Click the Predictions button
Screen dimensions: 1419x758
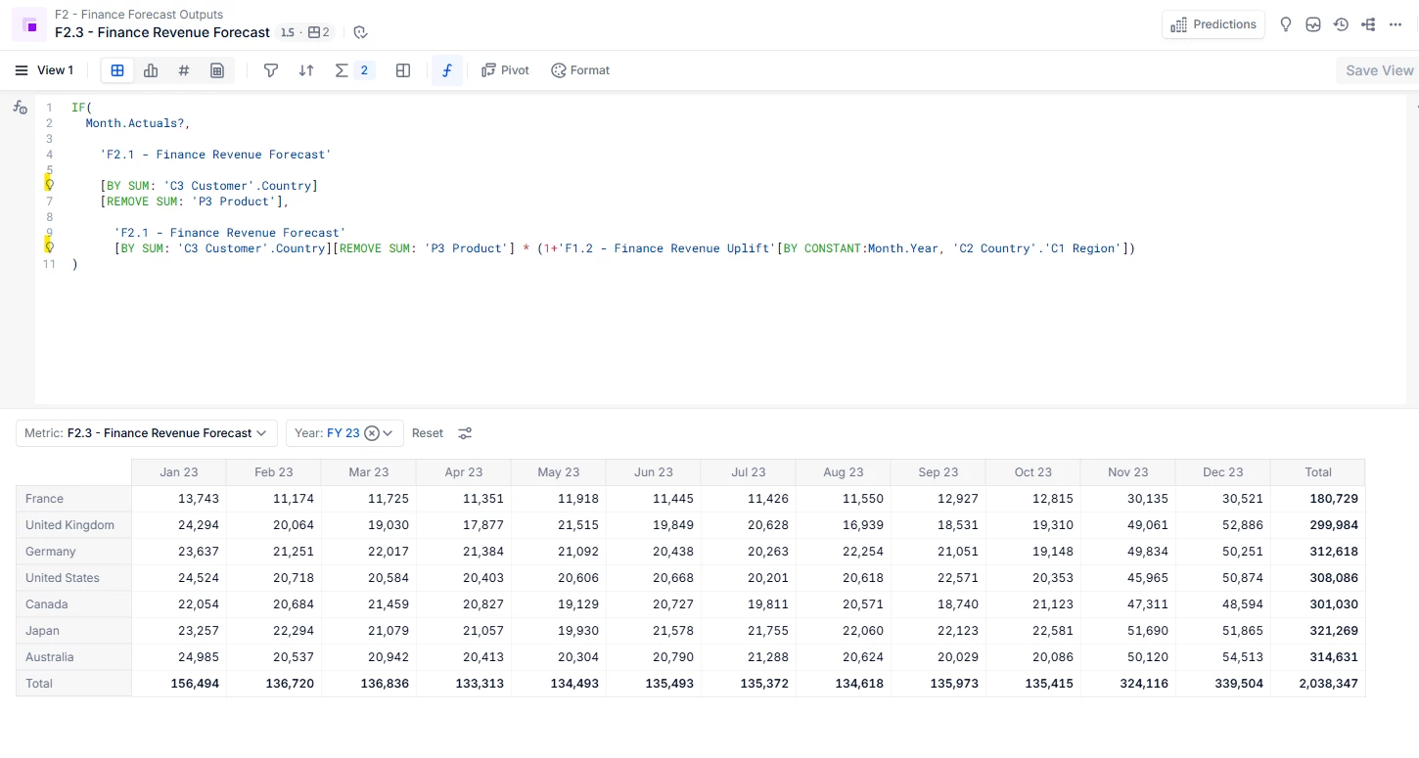1213,24
